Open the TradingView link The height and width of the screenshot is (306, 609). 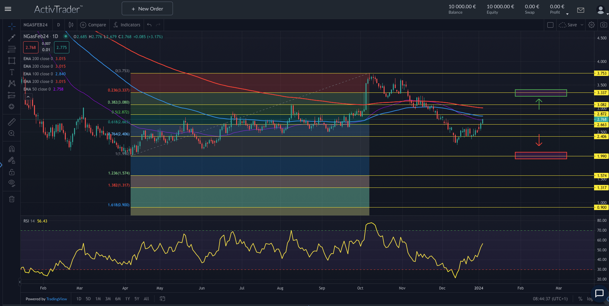57,299
